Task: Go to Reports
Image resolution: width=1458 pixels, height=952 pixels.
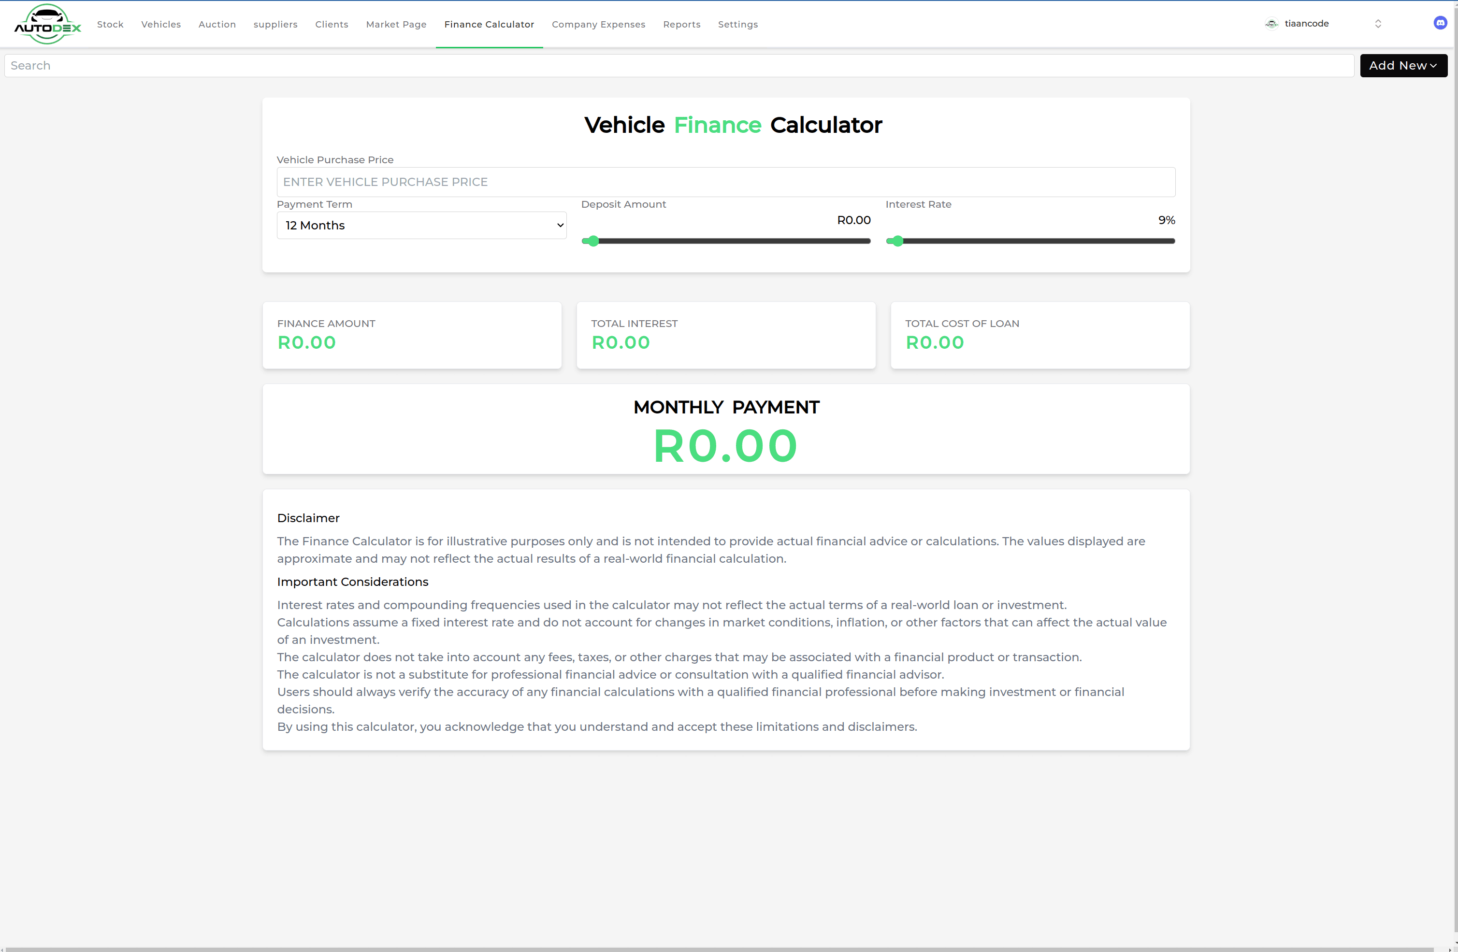Action: (682, 24)
